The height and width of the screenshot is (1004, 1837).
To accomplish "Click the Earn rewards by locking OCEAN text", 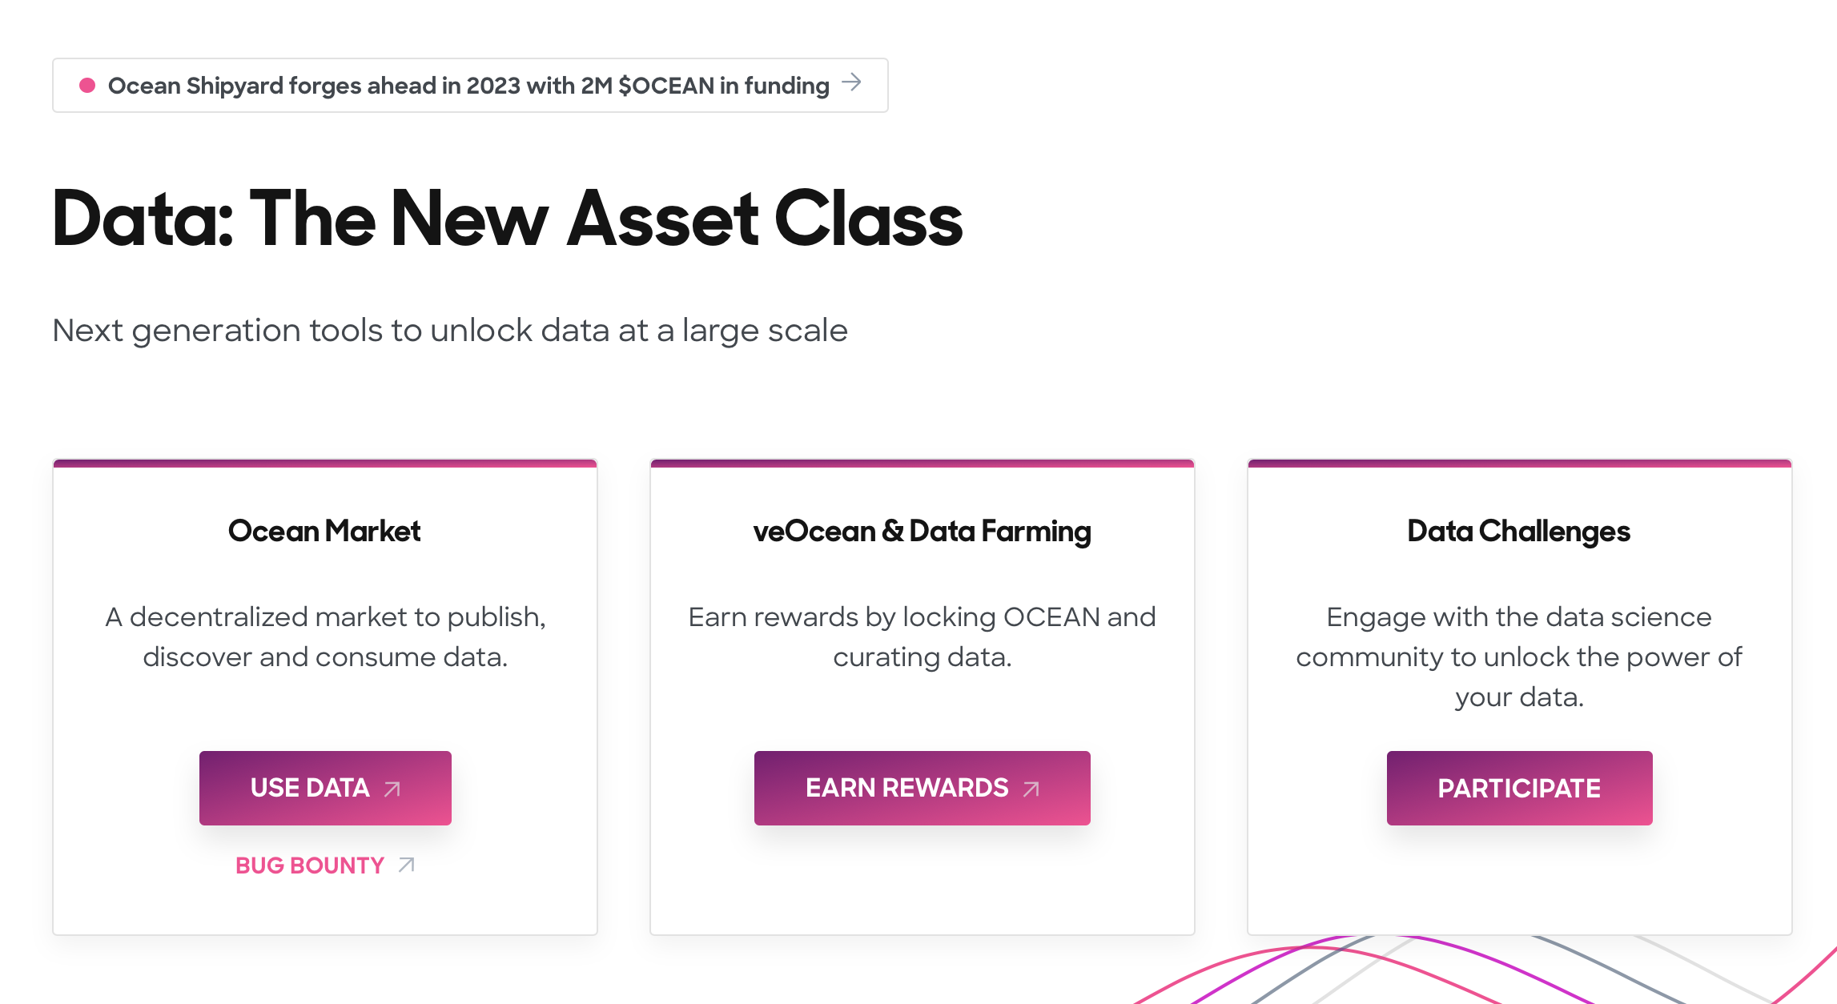I will click(922, 637).
